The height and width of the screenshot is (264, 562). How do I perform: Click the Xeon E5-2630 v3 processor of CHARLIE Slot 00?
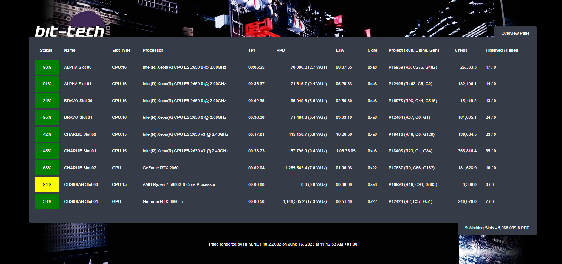coord(185,134)
